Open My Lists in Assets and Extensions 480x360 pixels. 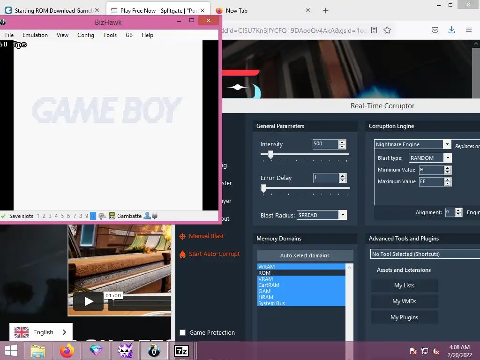[x=405, y=285]
